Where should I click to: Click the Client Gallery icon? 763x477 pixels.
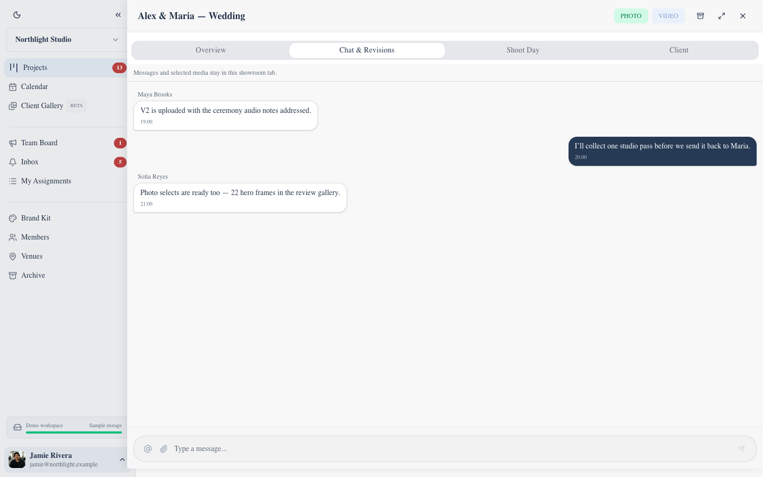tap(13, 106)
